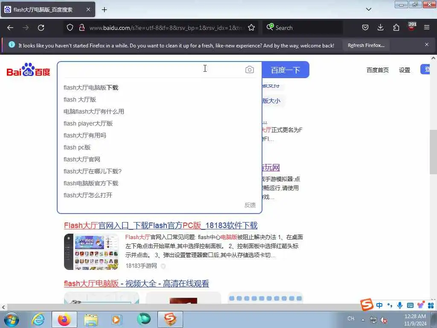Click the Firefox taskbar icon
The image size is (437, 328).
[64, 319]
